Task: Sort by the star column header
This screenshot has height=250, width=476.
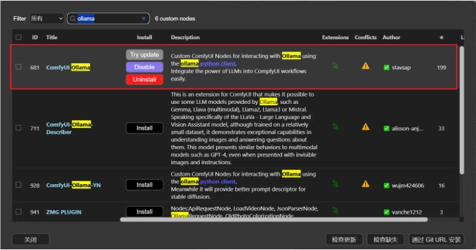Action: [441, 37]
